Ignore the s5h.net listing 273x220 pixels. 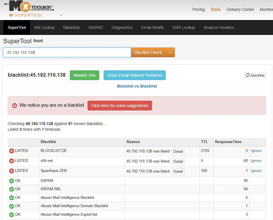coord(256,161)
